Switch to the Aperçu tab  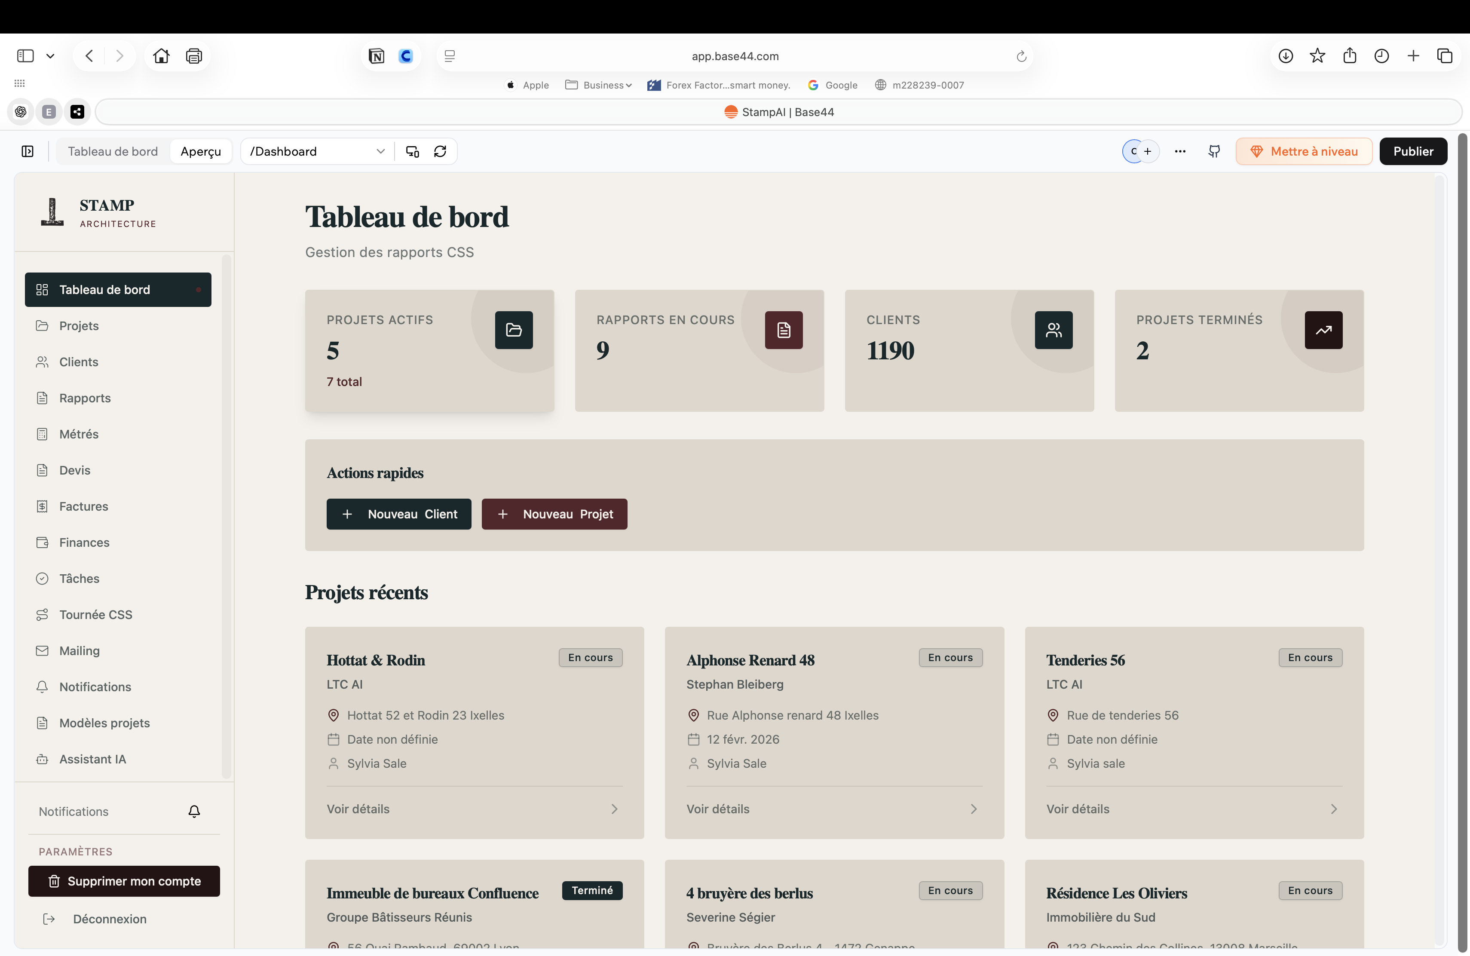click(201, 151)
